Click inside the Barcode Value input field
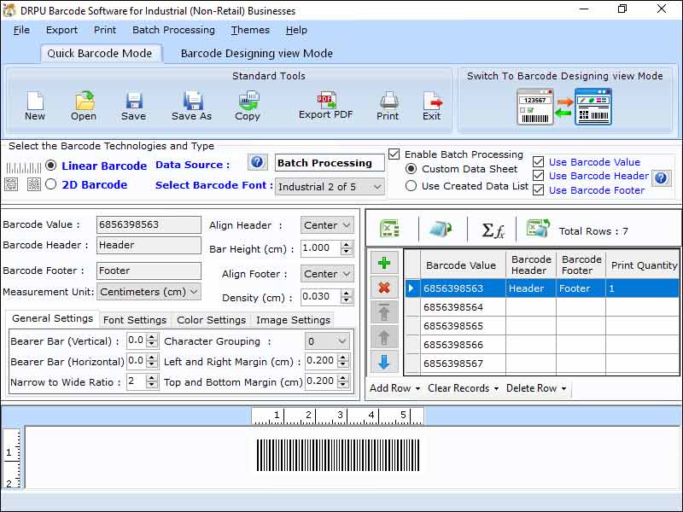Screen dimensions: 683x512 tap(149, 224)
